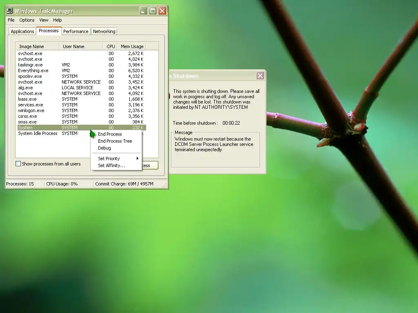The image size is (418, 313).
Task: Close the Windows Task Manager window
Action: click(162, 11)
